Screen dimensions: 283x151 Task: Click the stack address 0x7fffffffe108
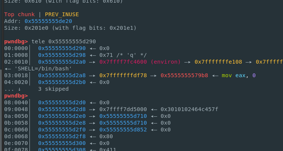pyautogui.click(x=218, y=62)
